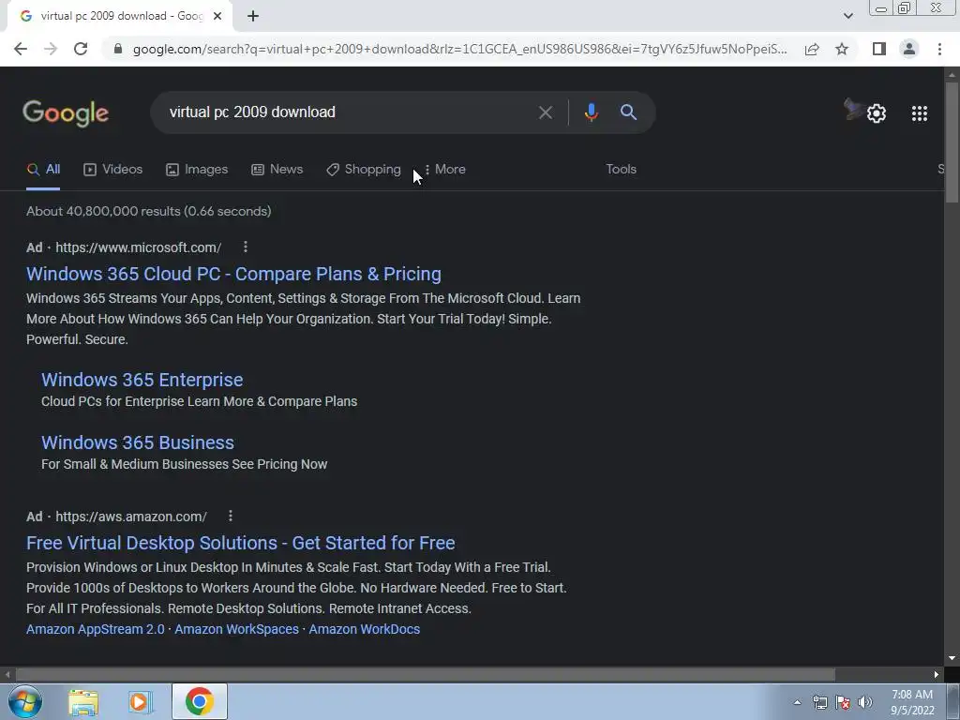Screen dimensions: 960x720
Task: Switch to the Images tab
Action: tap(197, 170)
